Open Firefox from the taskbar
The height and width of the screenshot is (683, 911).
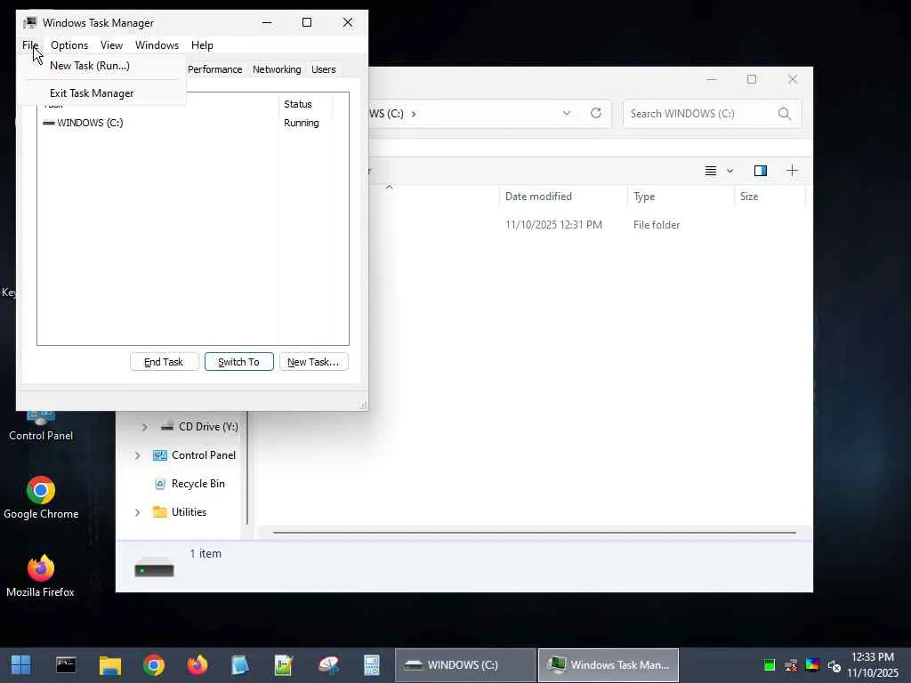198,665
